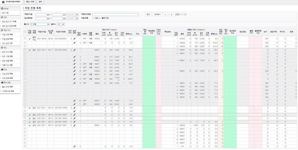The image size is (298, 150).
Task: Click green checkmark on order 202108110001 row
Action: click(29, 125)
